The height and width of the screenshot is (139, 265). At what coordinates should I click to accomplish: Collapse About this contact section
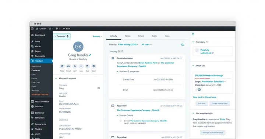[x=56, y=79]
